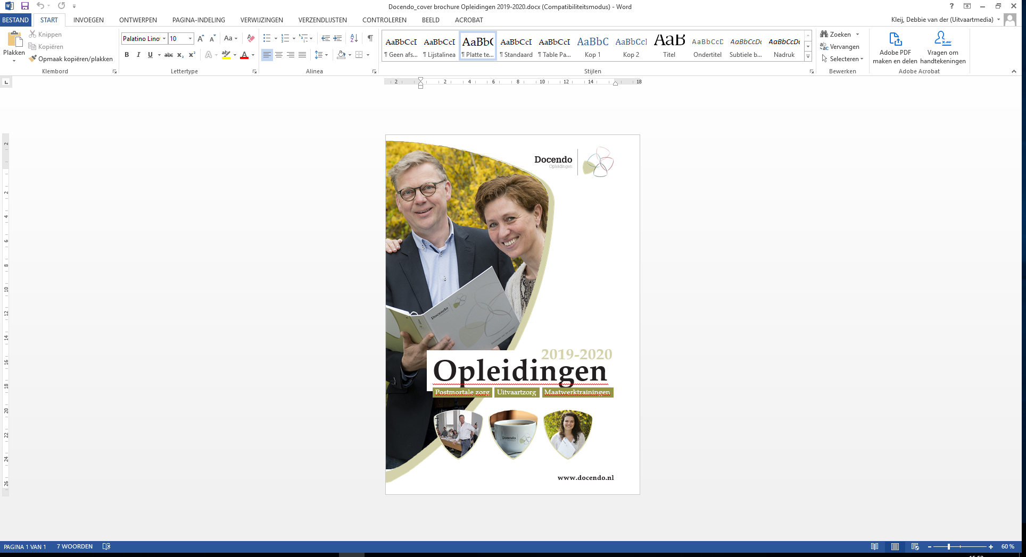Image resolution: width=1026 pixels, height=557 pixels.
Task: Open the Palatino font name dropdown
Action: point(164,39)
